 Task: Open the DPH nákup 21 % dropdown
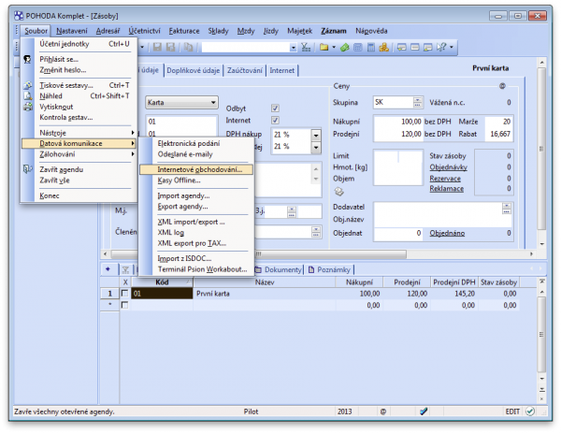(x=316, y=136)
